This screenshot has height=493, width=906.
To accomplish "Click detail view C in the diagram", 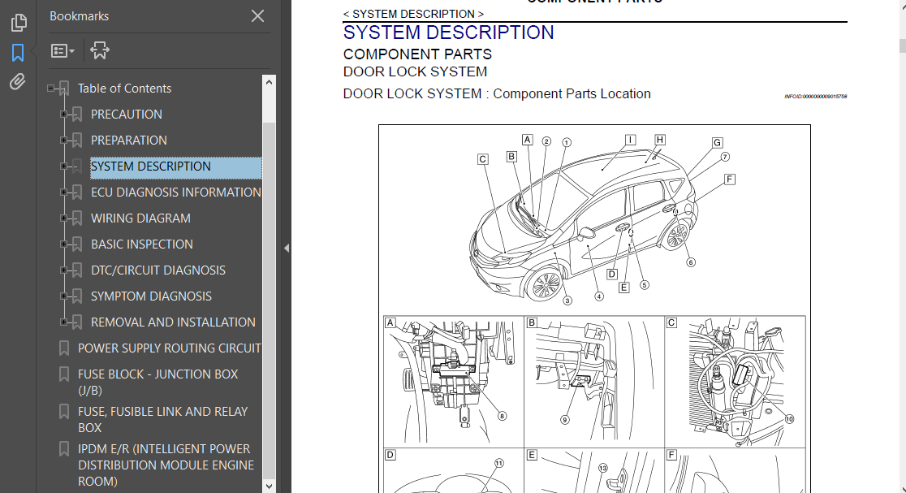I will click(x=735, y=382).
